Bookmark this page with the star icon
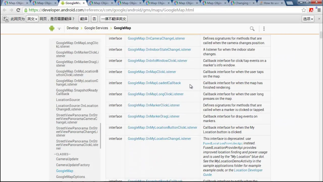 click(x=304, y=10)
